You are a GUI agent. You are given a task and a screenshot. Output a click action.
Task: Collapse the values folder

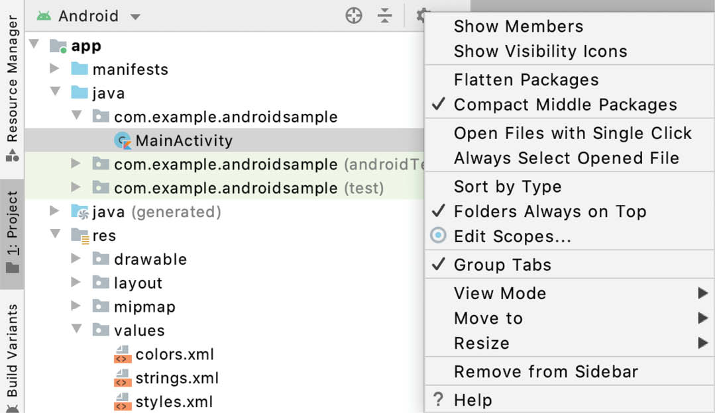(x=77, y=329)
